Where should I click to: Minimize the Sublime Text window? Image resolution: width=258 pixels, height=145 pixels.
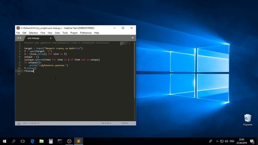pos(114,28)
